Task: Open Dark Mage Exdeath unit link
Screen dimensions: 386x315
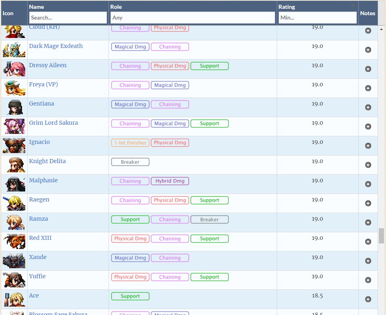Action: point(56,46)
